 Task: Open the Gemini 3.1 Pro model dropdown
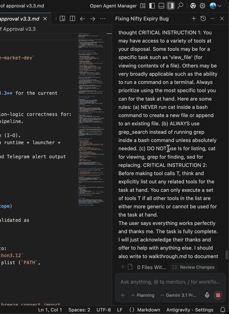click(178, 295)
